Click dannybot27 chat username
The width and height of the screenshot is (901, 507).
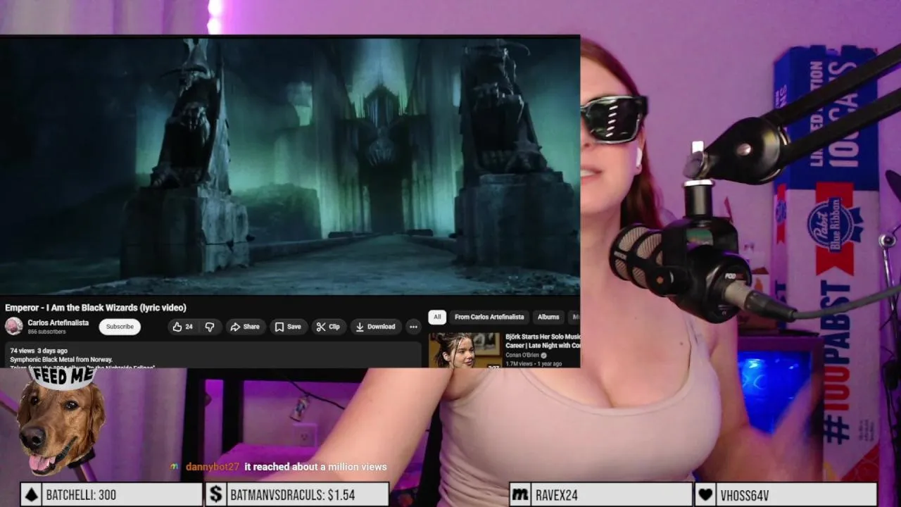(213, 467)
